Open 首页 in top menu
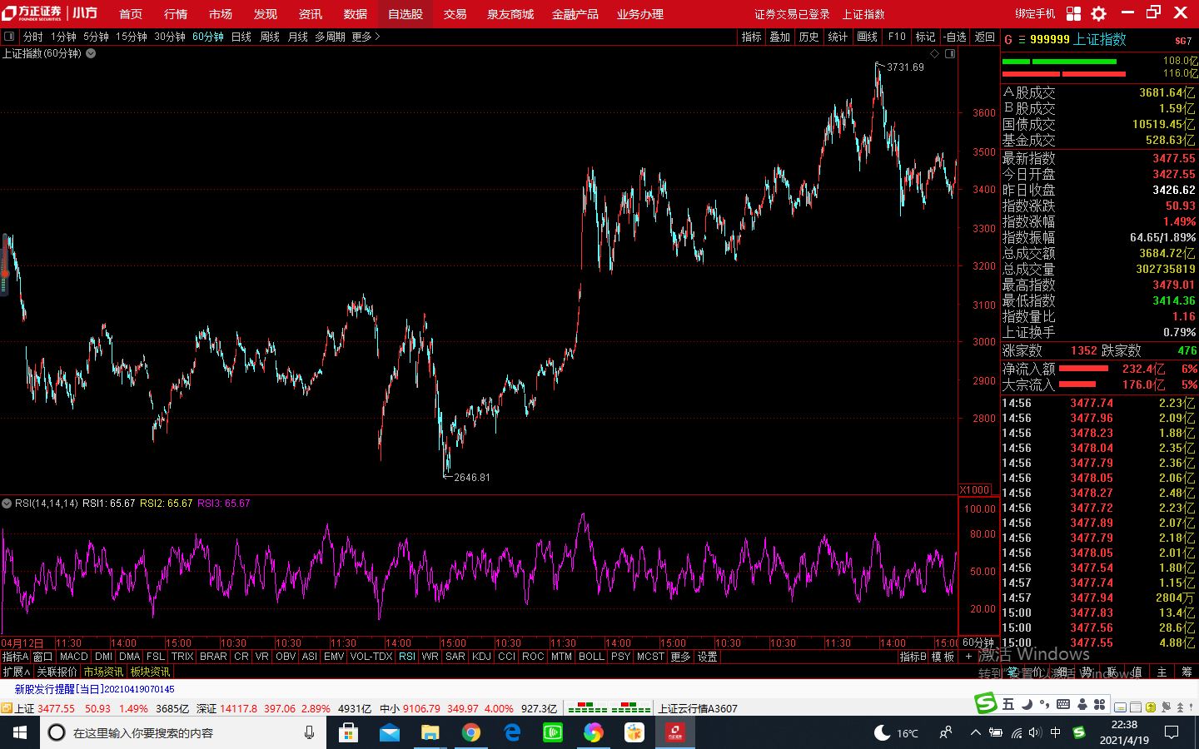Screen dimensions: 1199x749 coord(131,14)
